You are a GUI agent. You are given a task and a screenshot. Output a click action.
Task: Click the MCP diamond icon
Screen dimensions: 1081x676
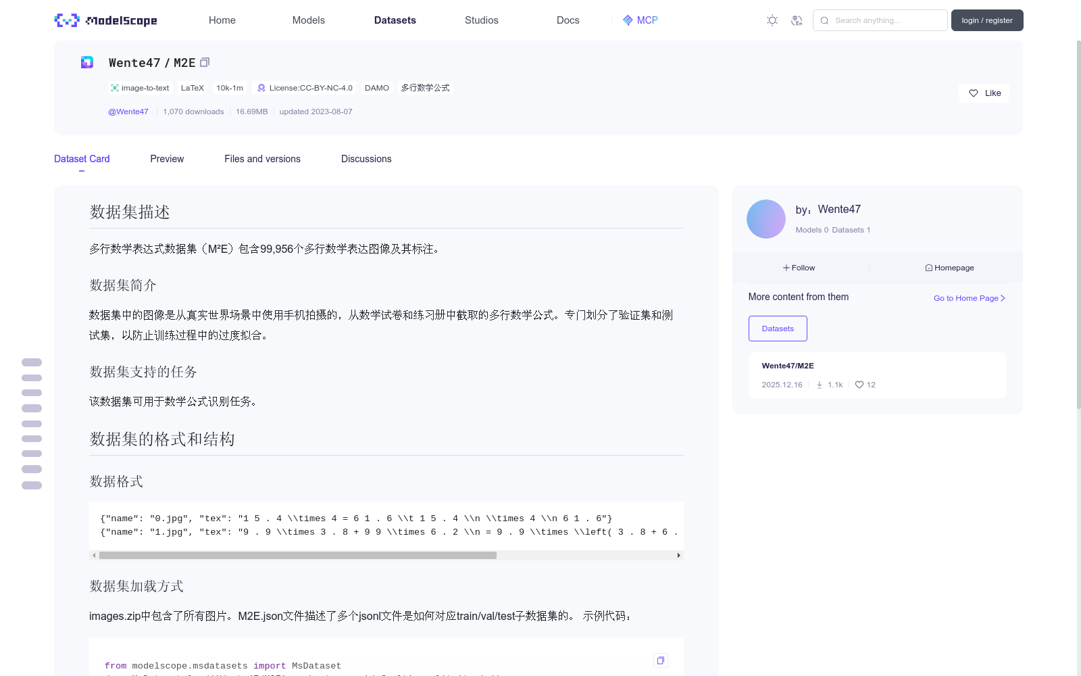628,20
